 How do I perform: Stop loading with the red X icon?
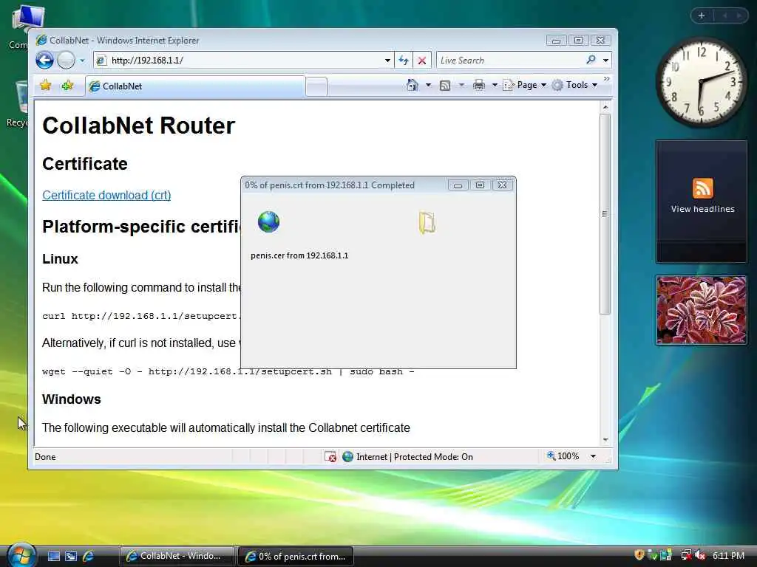pyautogui.click(x=422, y=61)
